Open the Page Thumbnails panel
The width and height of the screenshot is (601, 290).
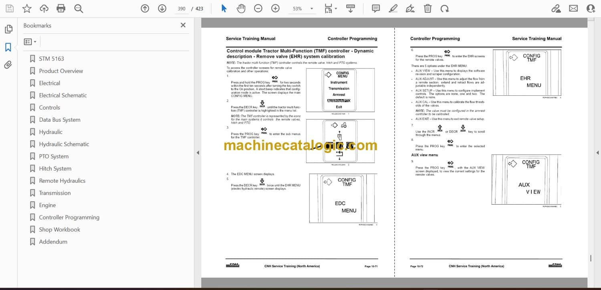pyautogui.click(x=8, y=29)
